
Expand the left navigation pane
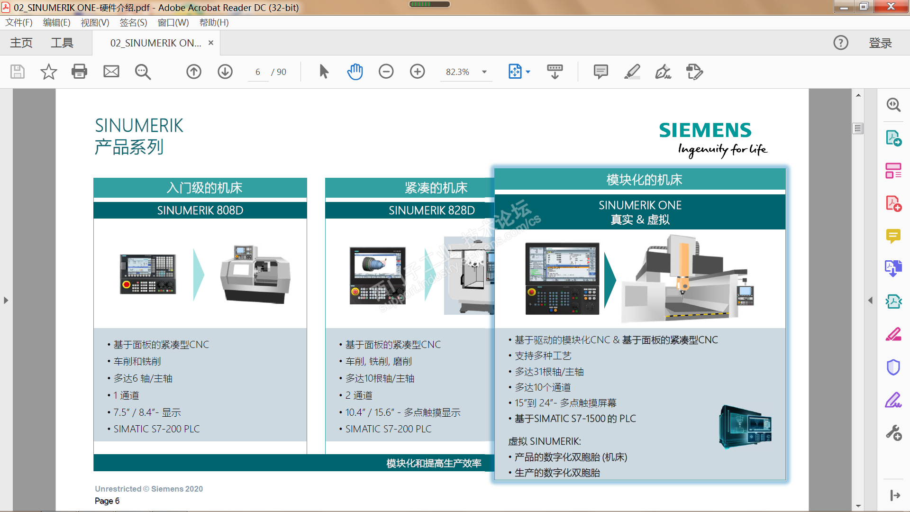click(6, 300)
